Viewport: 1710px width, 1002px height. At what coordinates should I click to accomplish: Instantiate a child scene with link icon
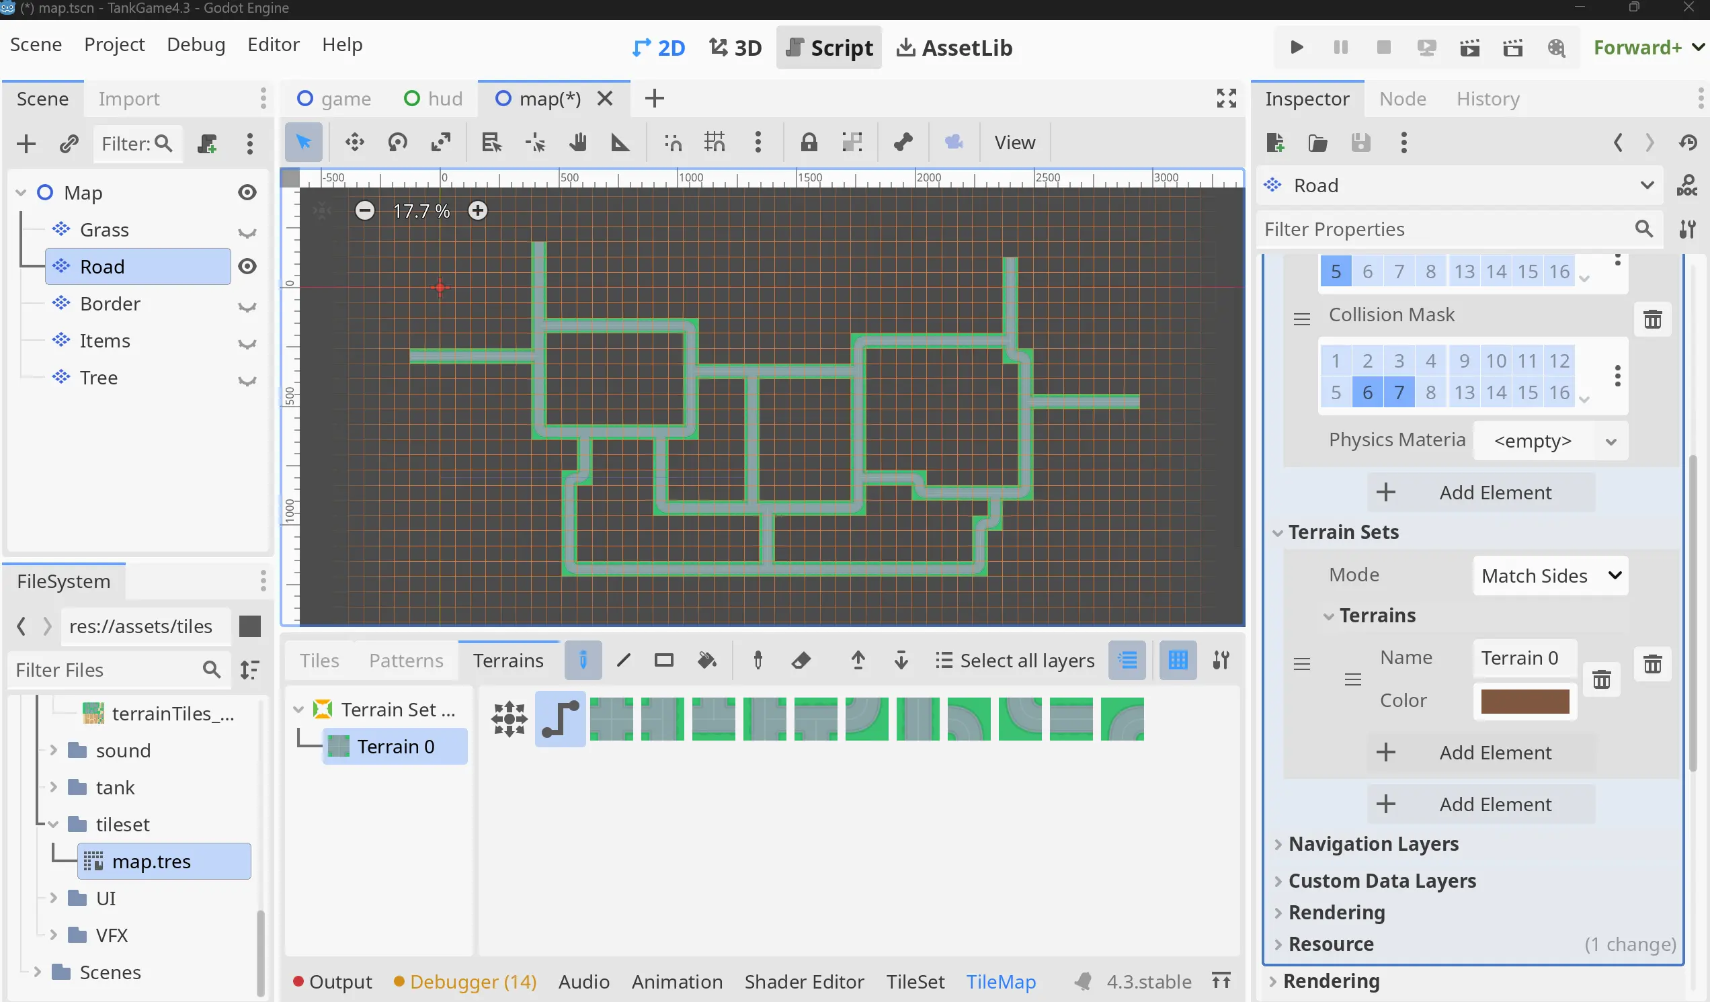pyautogui.click(x=69, y=144)
